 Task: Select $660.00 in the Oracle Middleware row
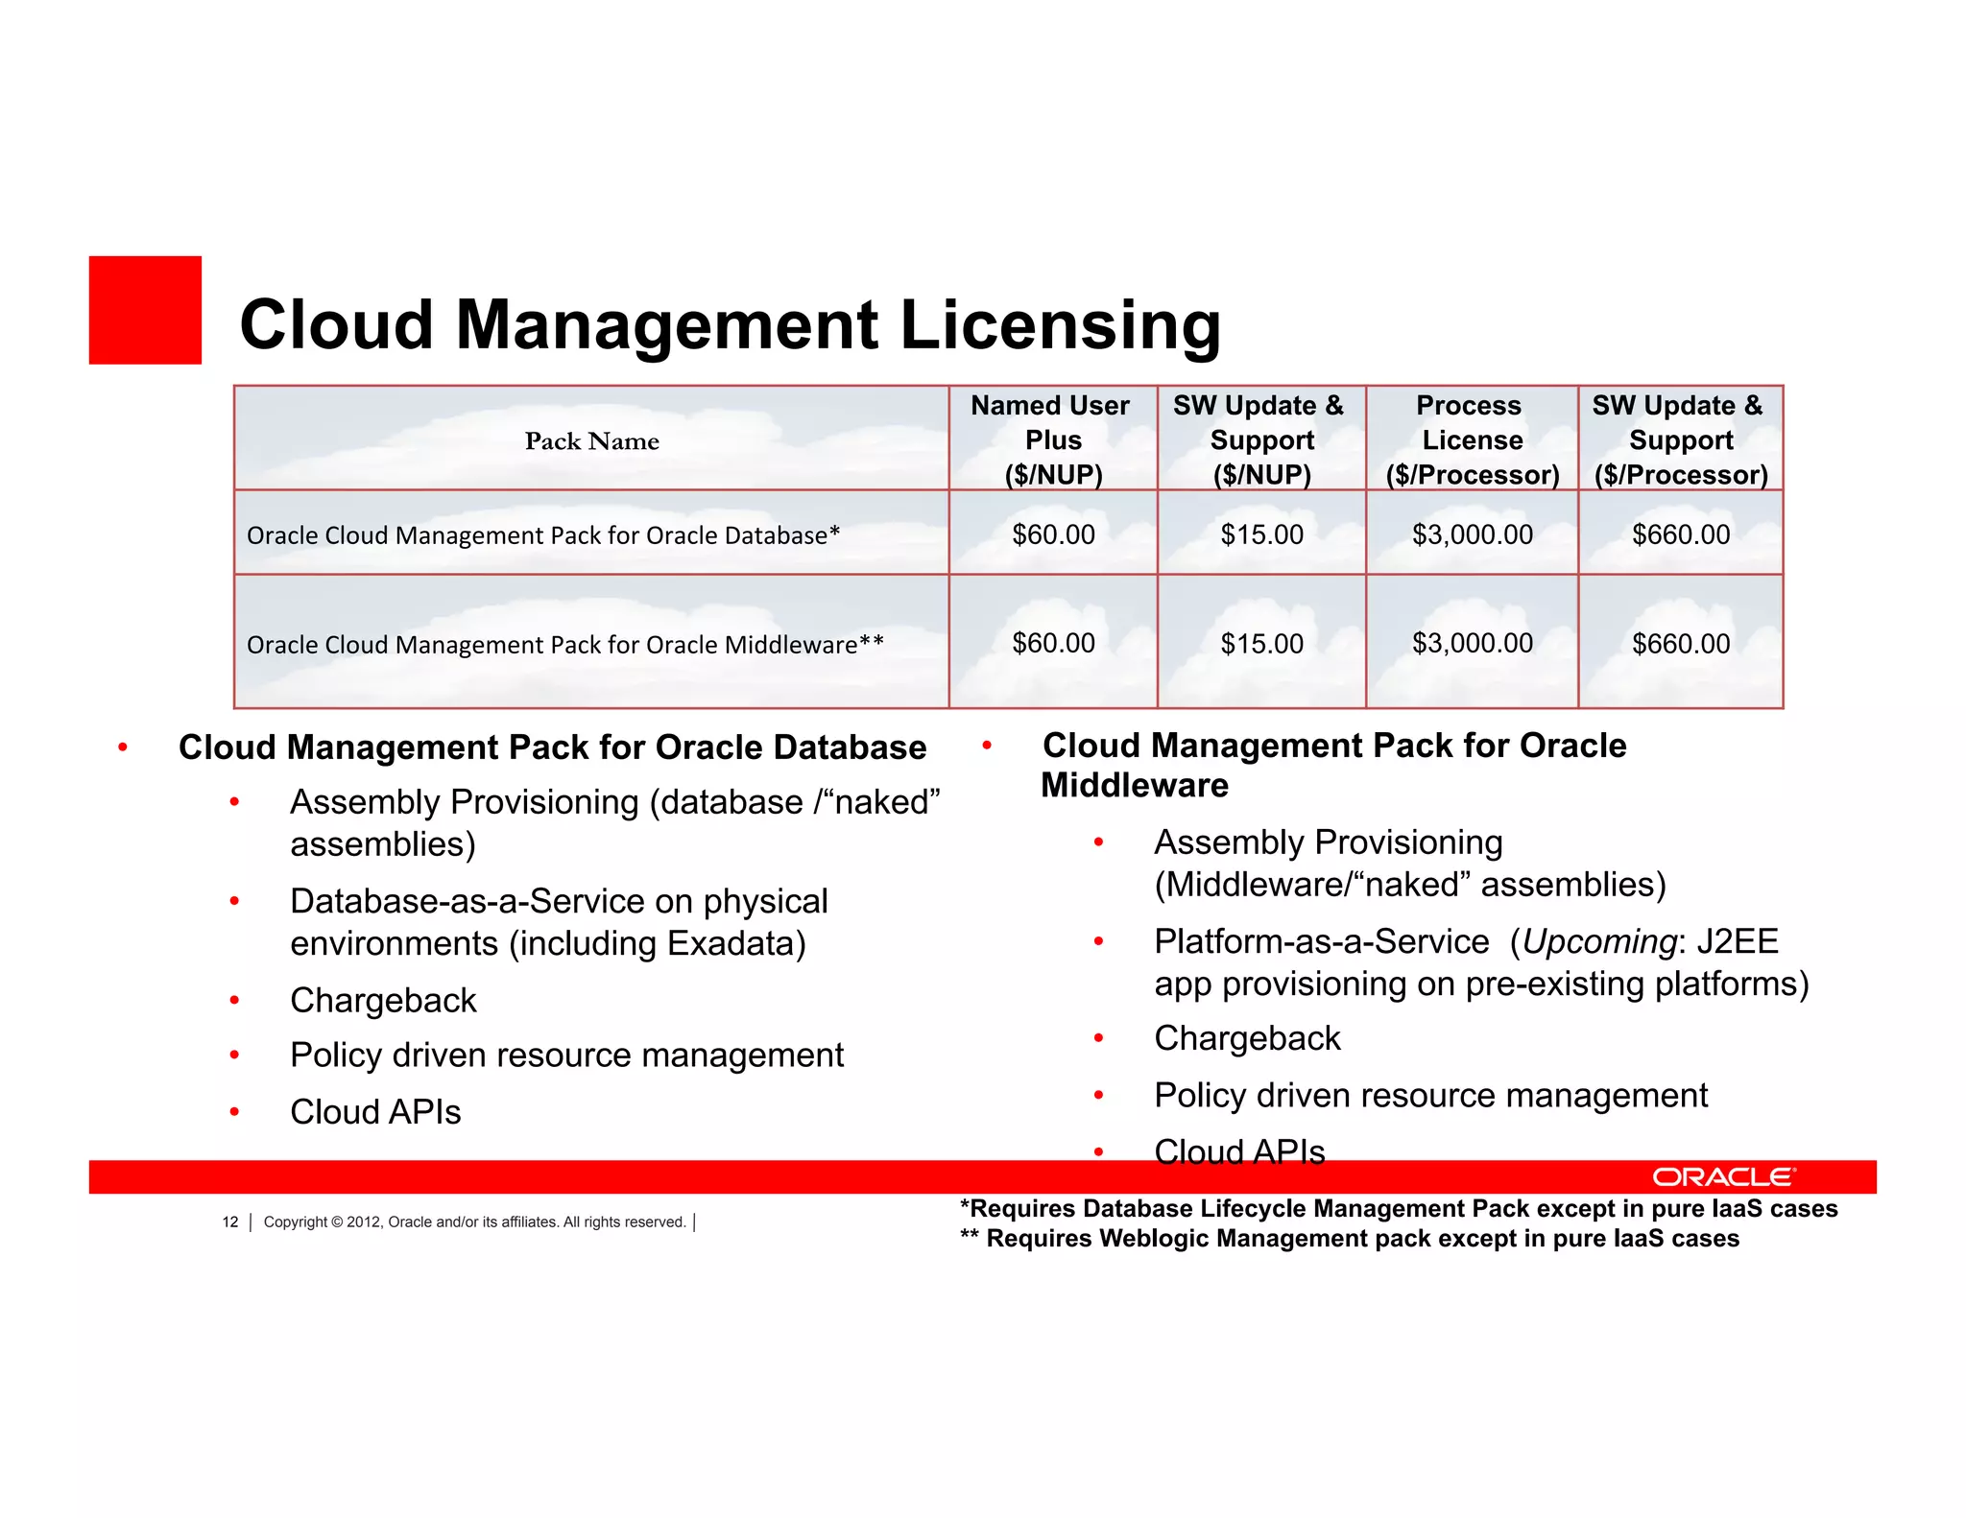1681,643
